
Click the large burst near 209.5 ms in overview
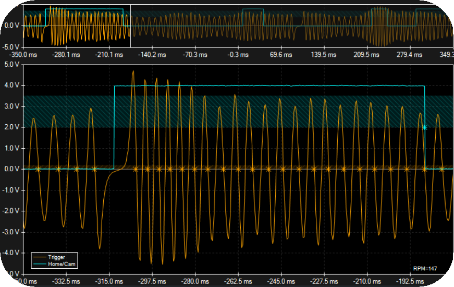[x=378, y=26]
